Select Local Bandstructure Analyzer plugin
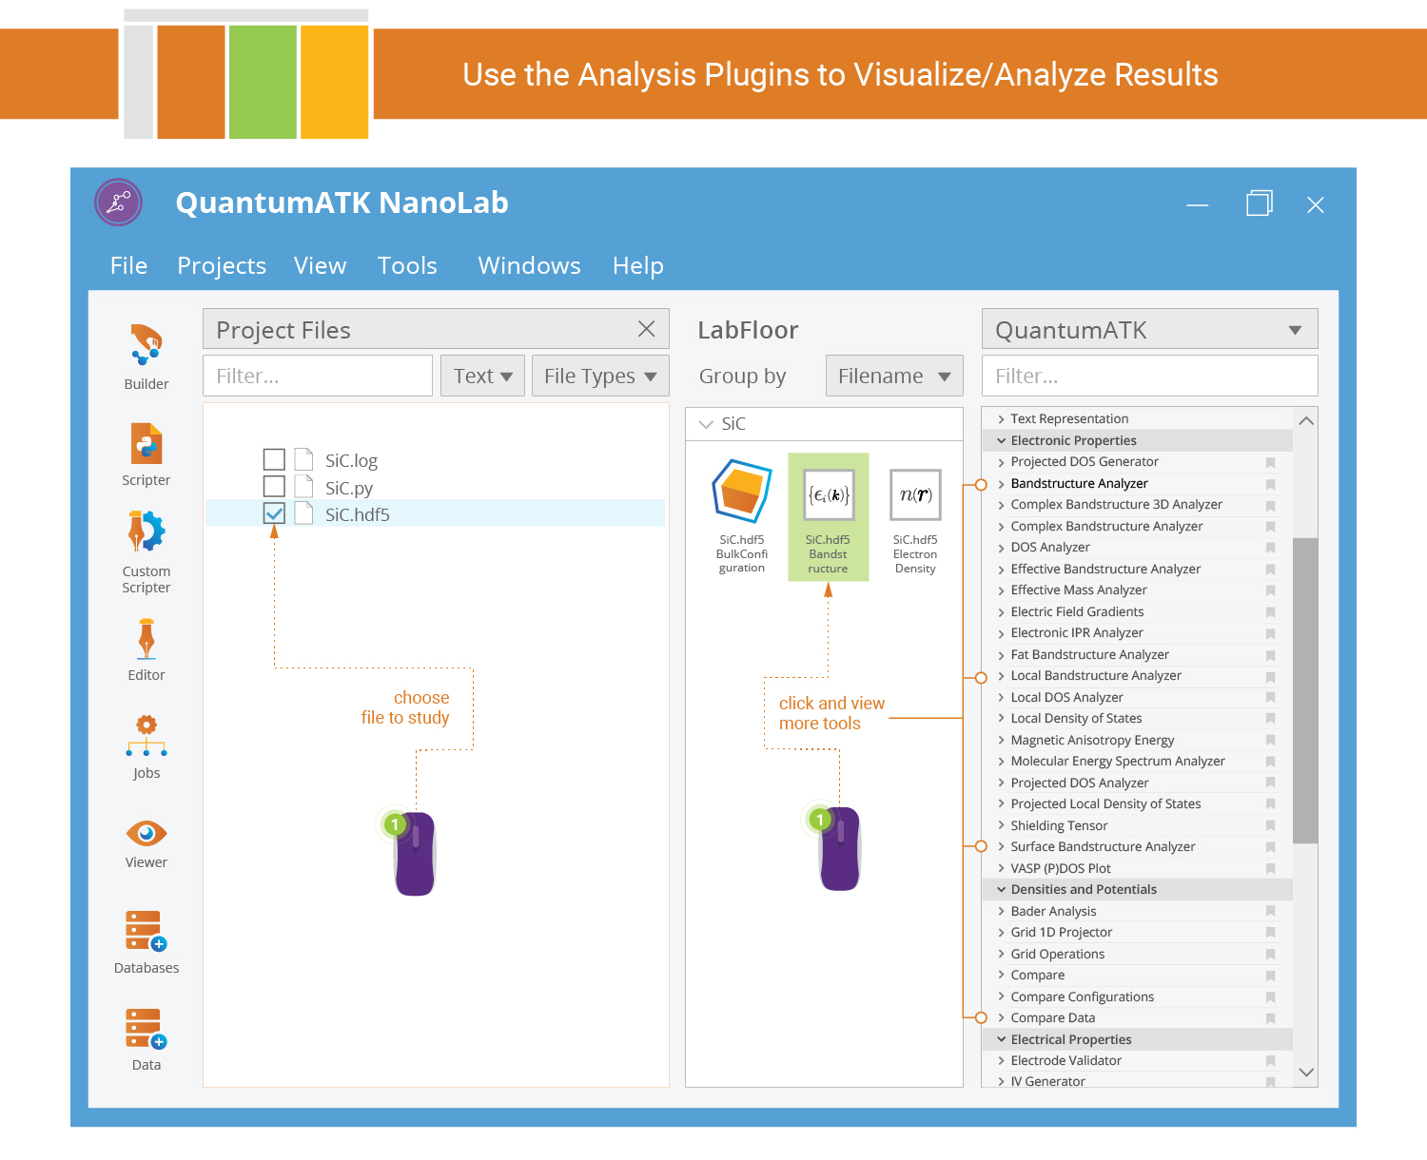 (1096, 676)
